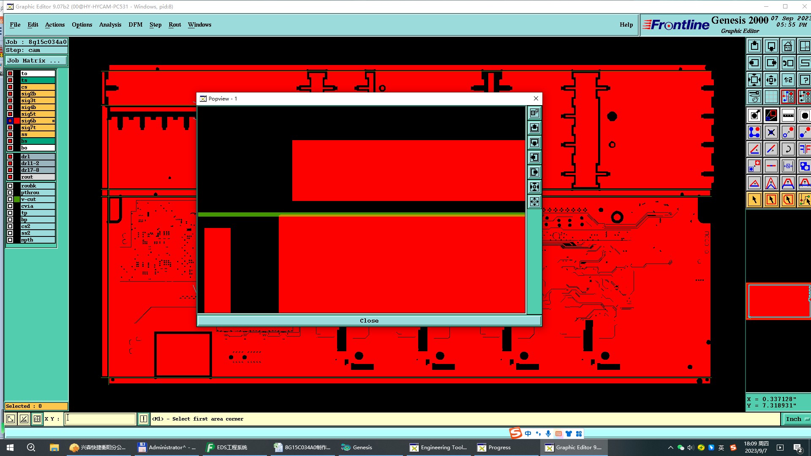Click the Close button in Popview

tap(369, 321)
